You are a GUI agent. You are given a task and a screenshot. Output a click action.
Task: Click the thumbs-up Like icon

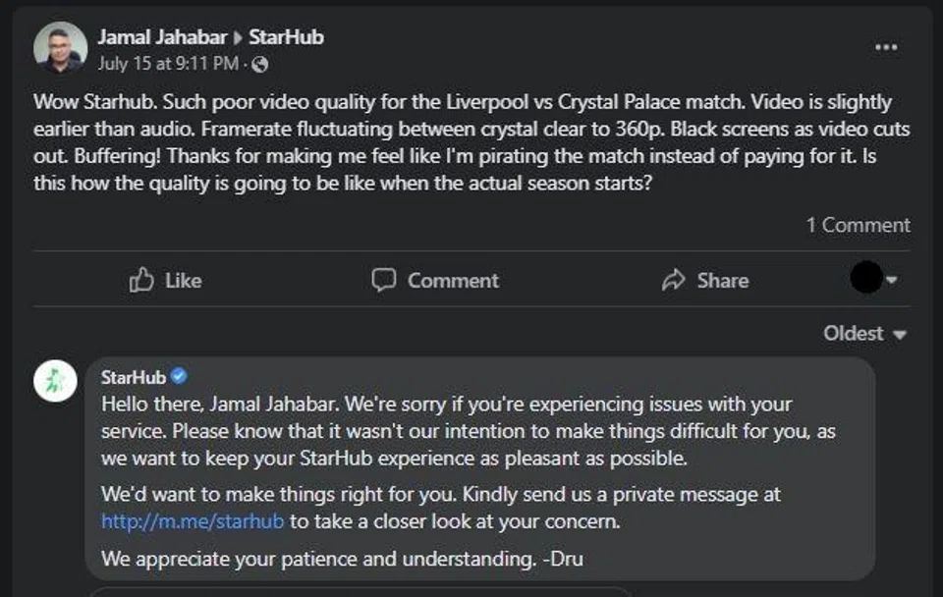coord(142,281)
